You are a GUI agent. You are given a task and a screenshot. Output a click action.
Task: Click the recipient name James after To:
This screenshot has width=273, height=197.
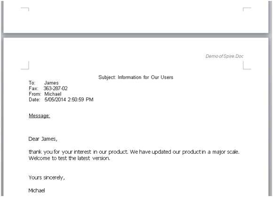51,83
